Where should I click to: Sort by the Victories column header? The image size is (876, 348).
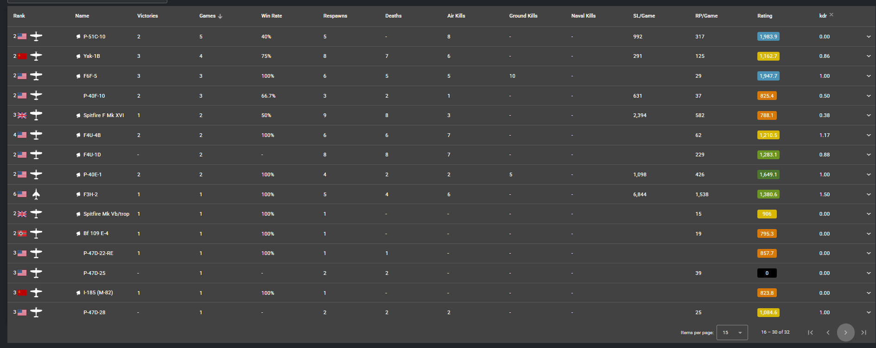[147, 16]
